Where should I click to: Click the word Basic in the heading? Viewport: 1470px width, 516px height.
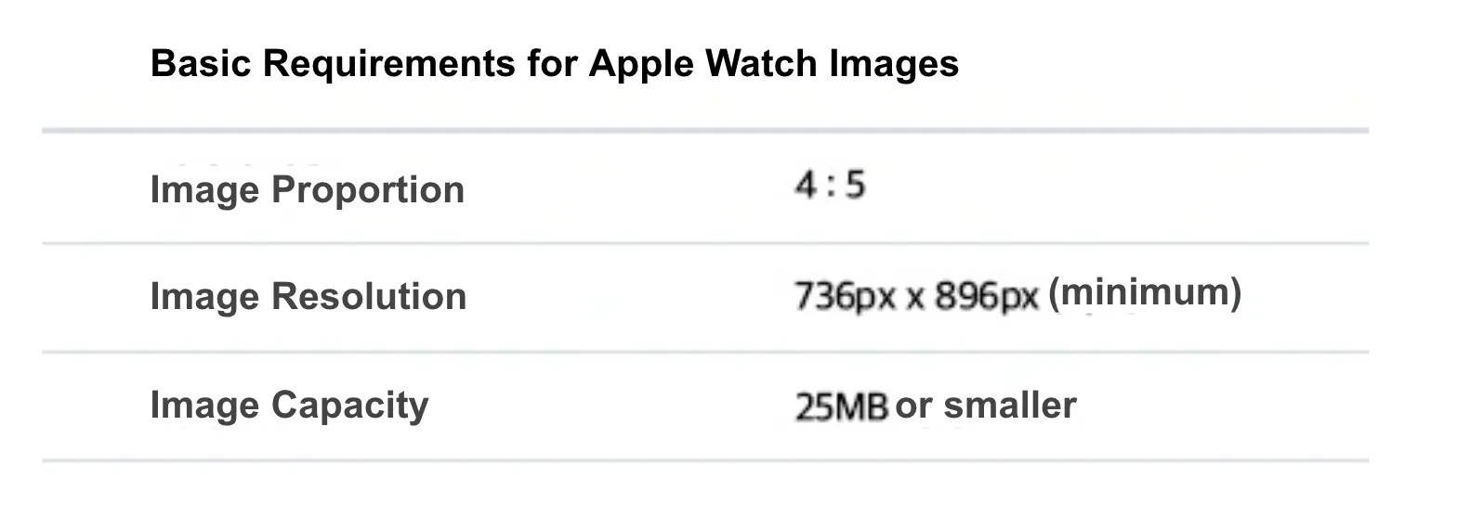[x=202, y=64]
